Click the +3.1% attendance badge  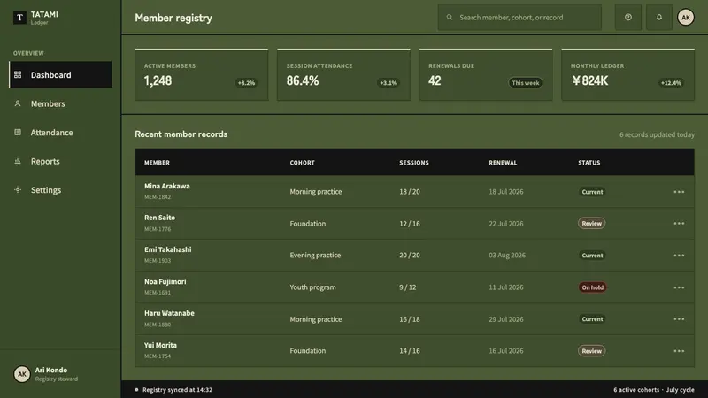(x=389, y=83)
